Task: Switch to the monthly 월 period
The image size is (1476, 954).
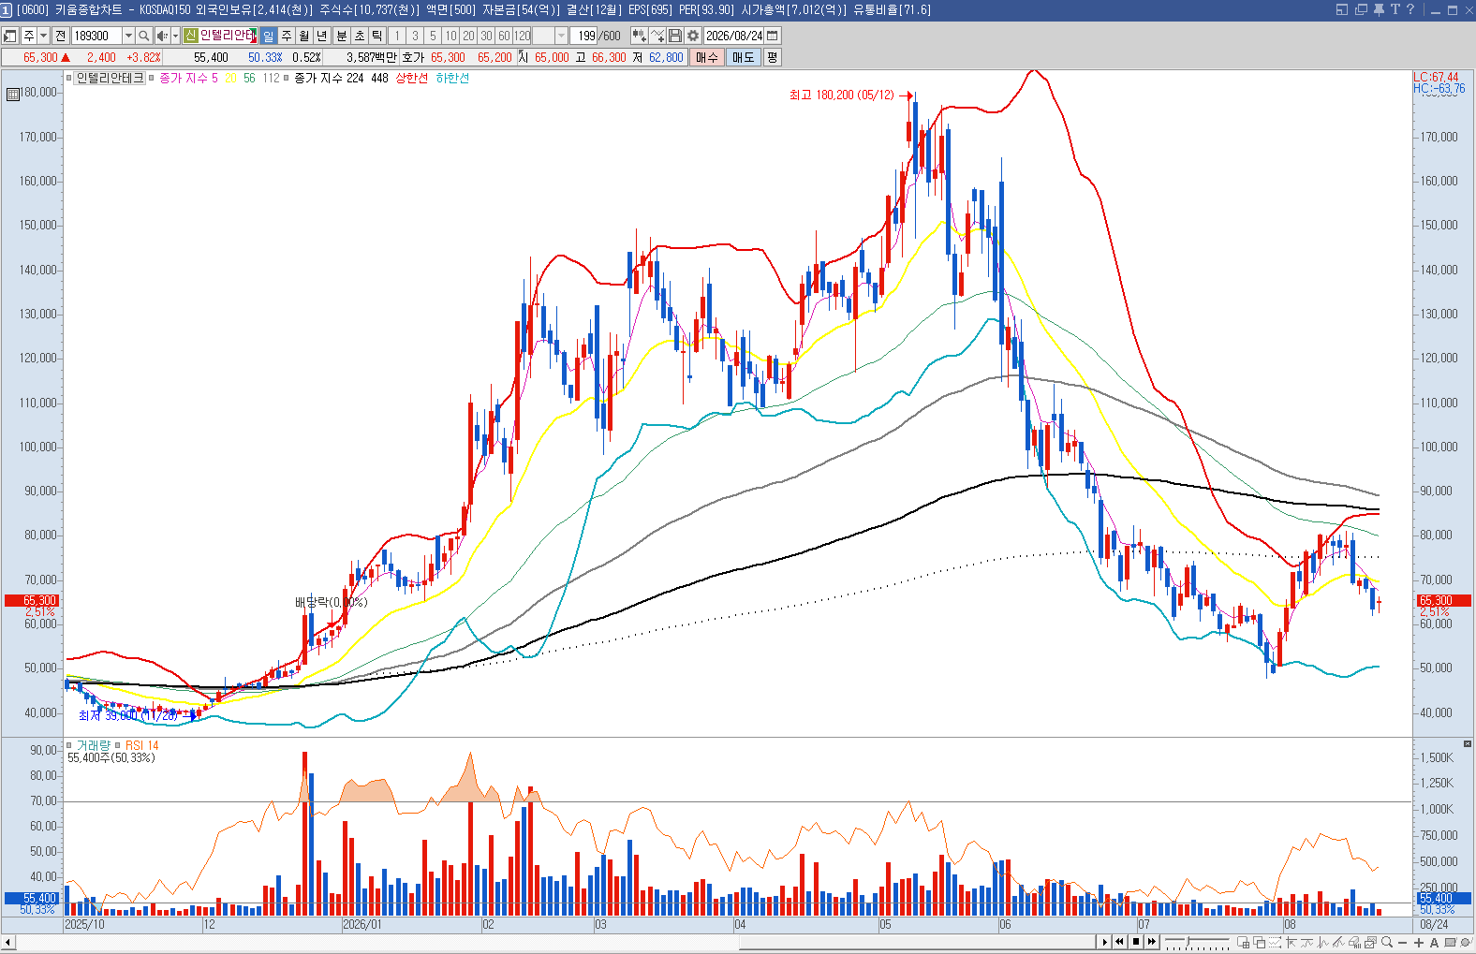Action: (x=304, y=36)
